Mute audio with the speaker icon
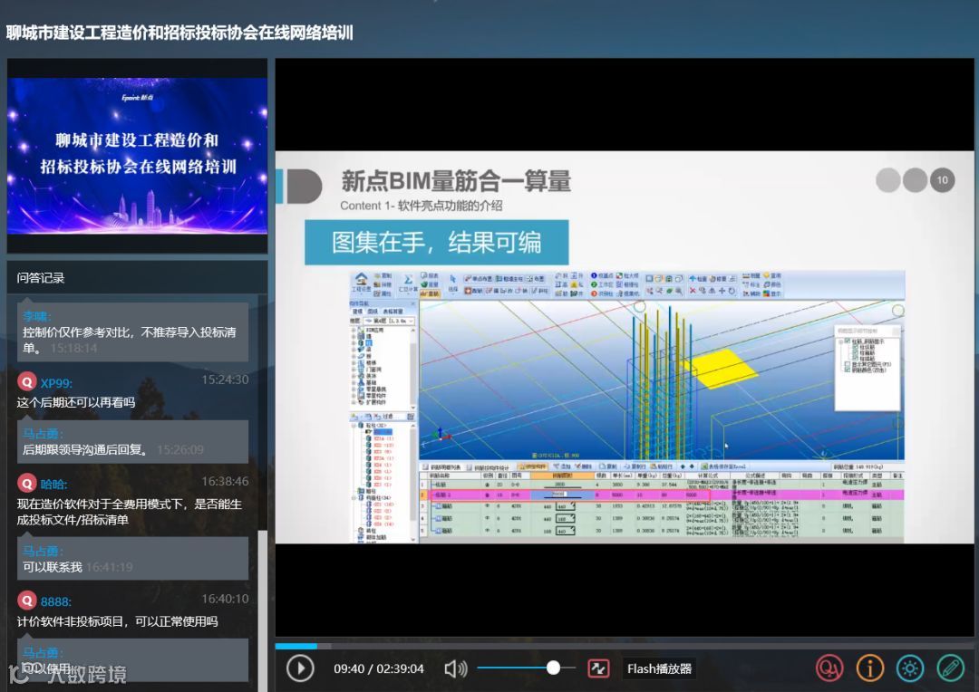The image size is (979, 692). (456, 669)
